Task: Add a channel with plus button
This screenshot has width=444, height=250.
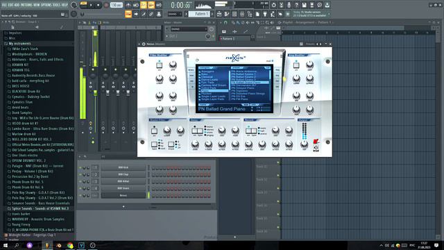Action: pyautogui.click(x=123, y=207)
